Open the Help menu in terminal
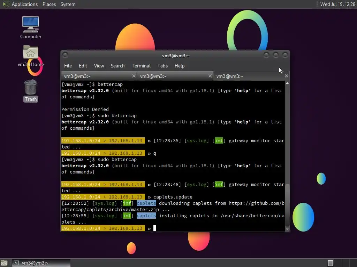Viewport: 357px width, 267px height. (180, 66)
